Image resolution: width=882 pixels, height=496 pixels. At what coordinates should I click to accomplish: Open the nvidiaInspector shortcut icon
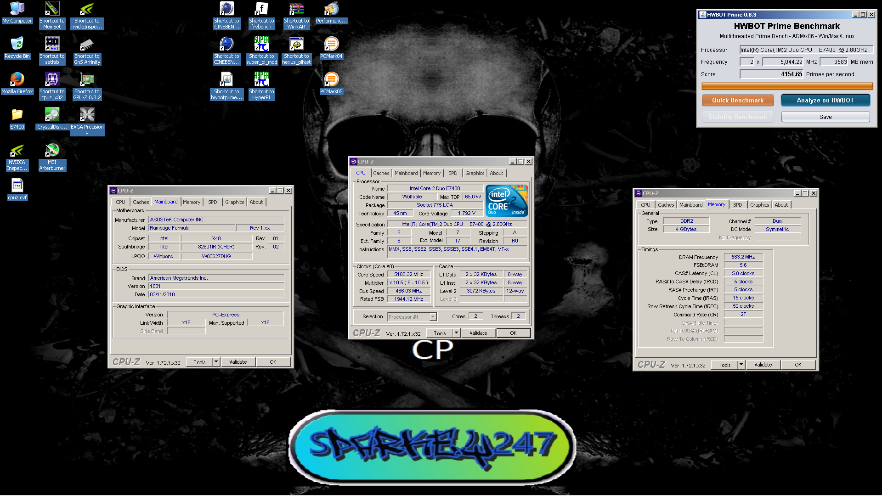coord(87,15)
